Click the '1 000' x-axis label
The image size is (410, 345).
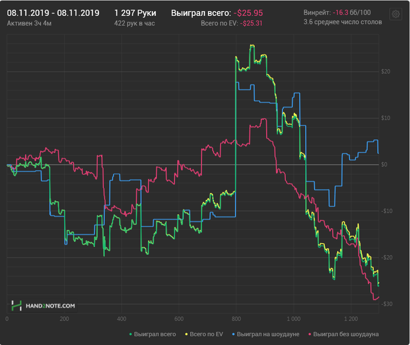[x=293, y=319]
